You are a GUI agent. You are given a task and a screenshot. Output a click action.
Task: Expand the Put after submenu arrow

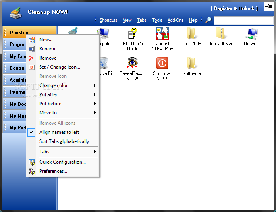coord(95,94)
